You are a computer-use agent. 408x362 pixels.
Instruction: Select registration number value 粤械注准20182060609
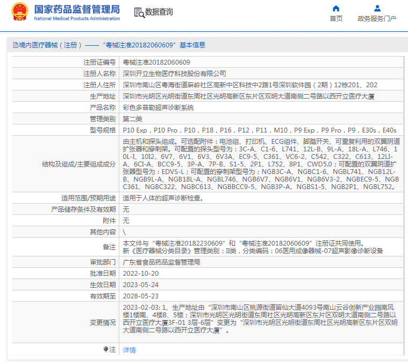(156, 62)
